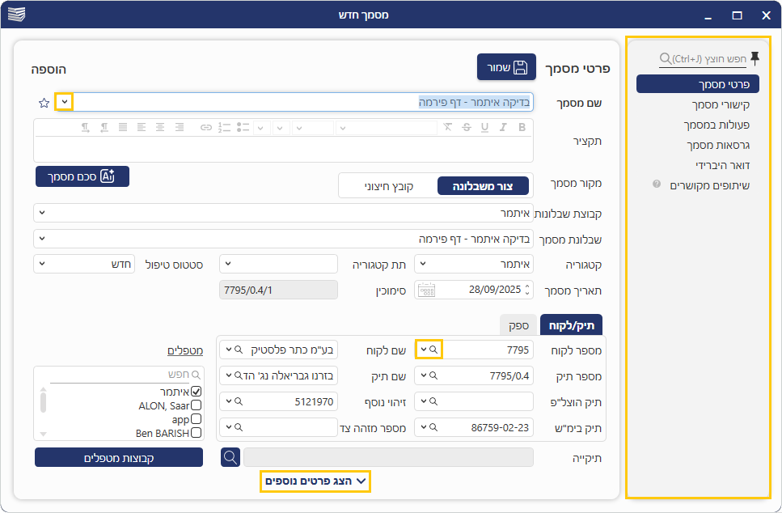Enable the Ben BARISH checkbox
The width and height of the screenshot is (782, 513).
[x=196, y=433]
